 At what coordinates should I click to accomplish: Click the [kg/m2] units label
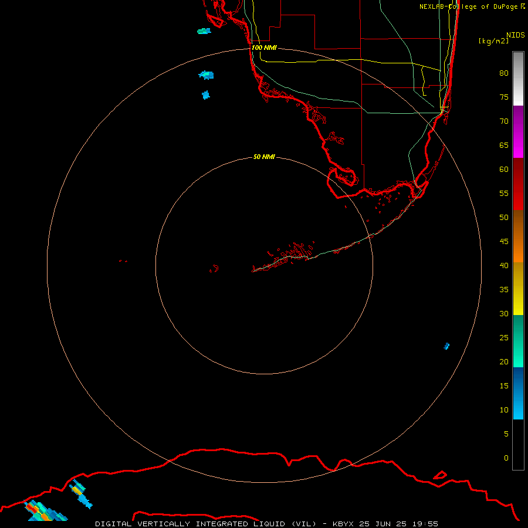coord(493,41)
